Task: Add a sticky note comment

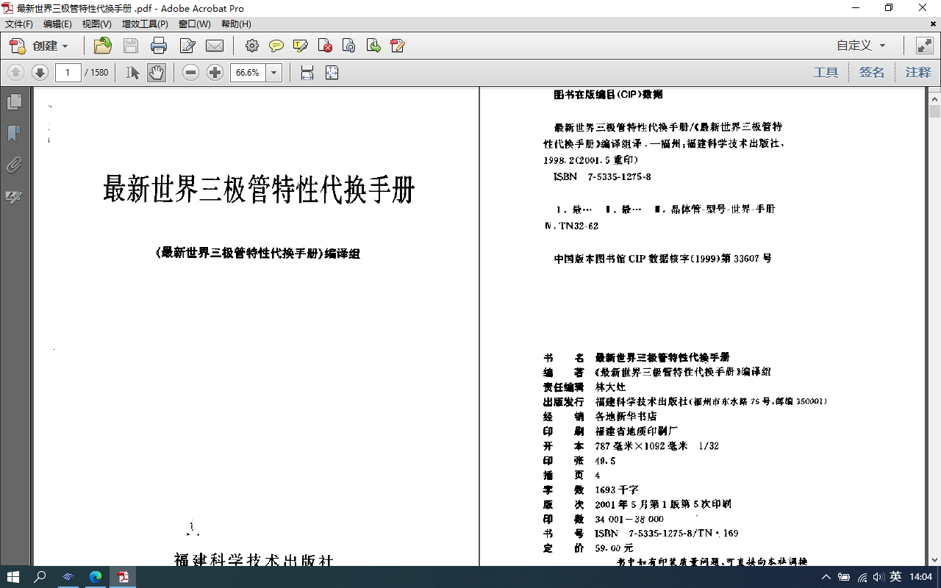Action: coord(276,46)
